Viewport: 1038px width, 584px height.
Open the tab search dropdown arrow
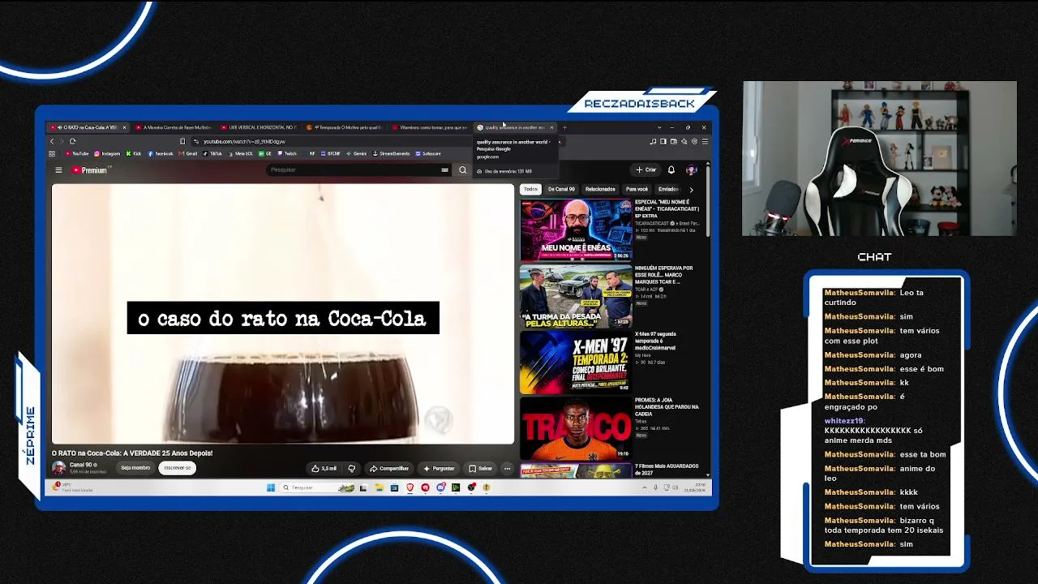(659, 127)
